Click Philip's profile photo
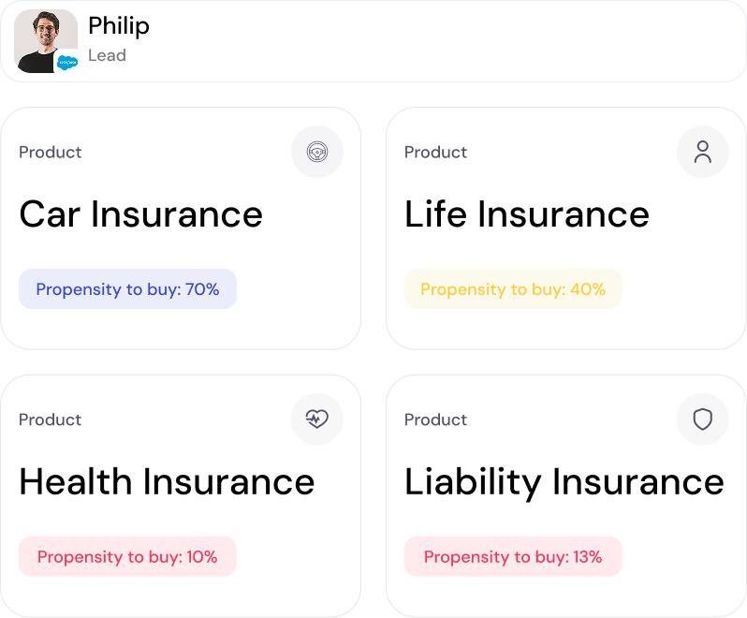The image size is (747, 618). coord(43,37)
